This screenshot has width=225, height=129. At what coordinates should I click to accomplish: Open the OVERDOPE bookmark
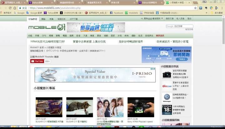71,13
